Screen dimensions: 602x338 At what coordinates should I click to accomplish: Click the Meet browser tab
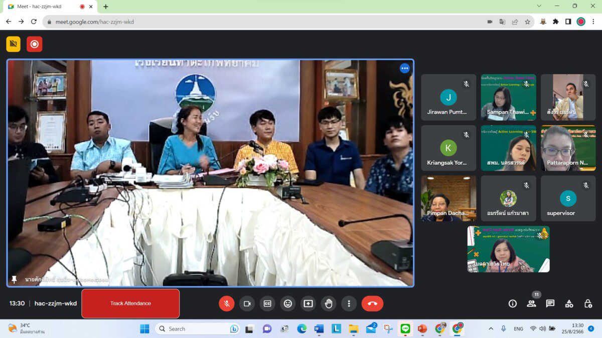[49, 7]
